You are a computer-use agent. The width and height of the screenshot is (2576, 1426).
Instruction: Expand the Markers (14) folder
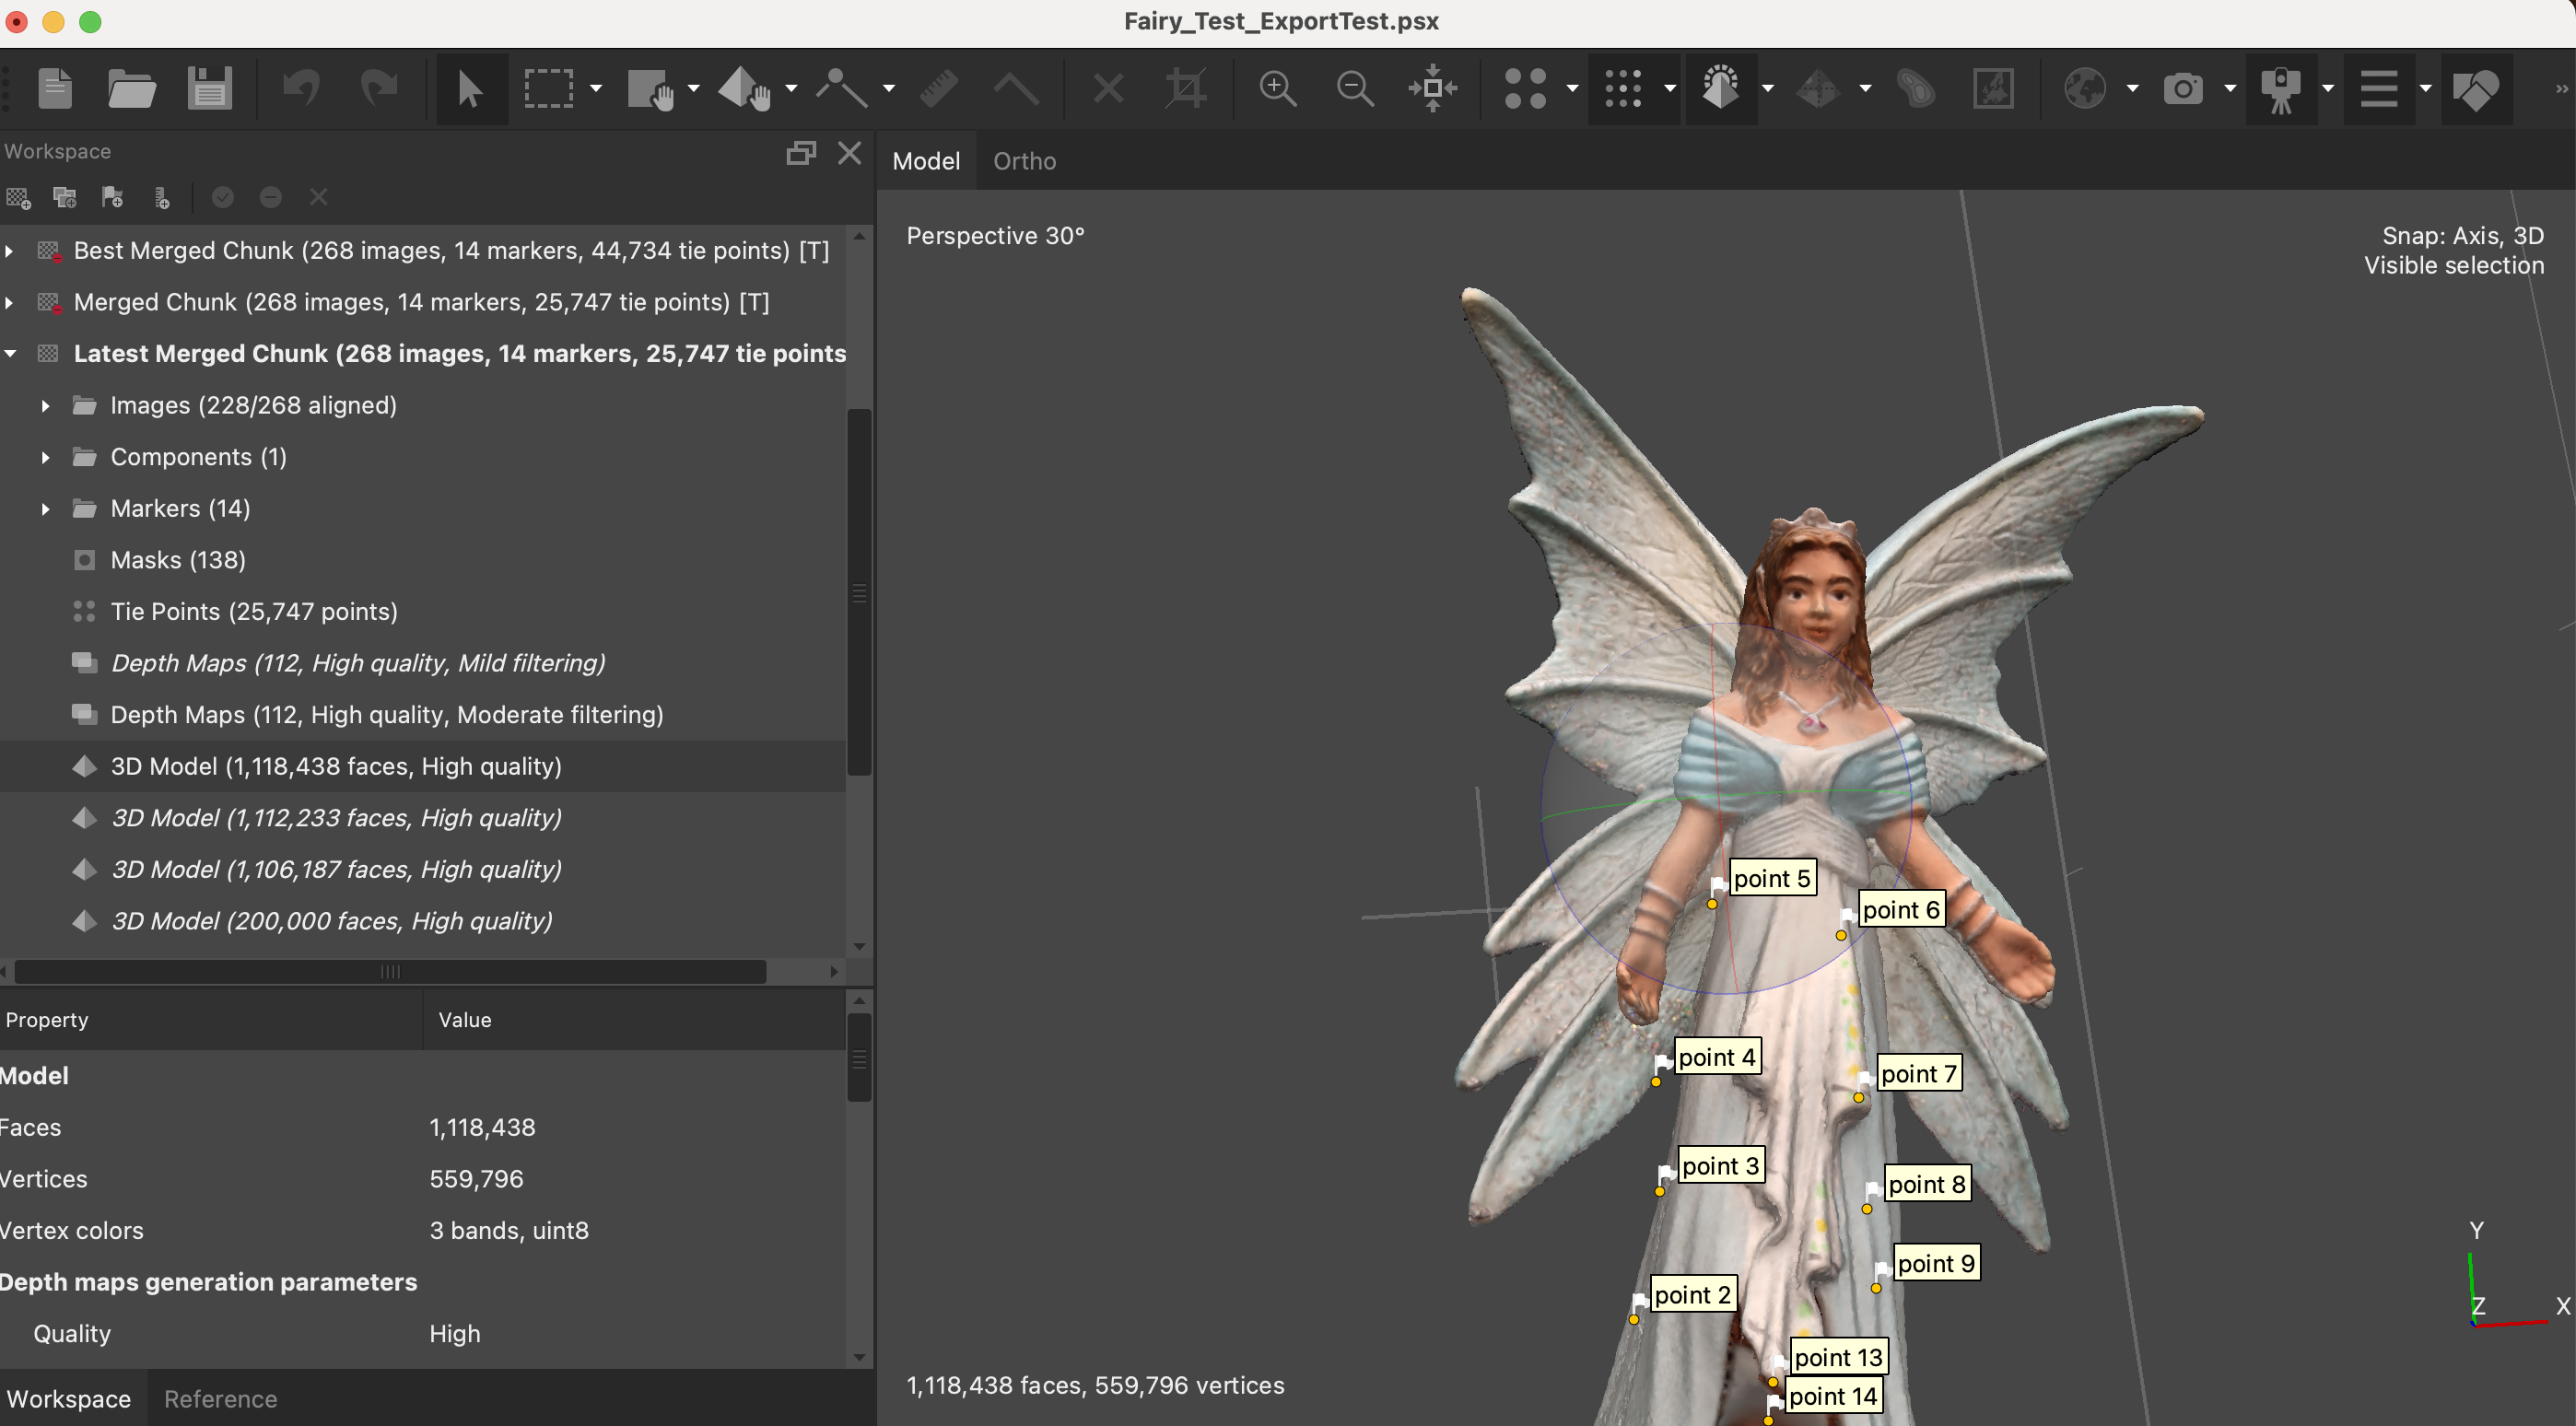coord(45,509)
